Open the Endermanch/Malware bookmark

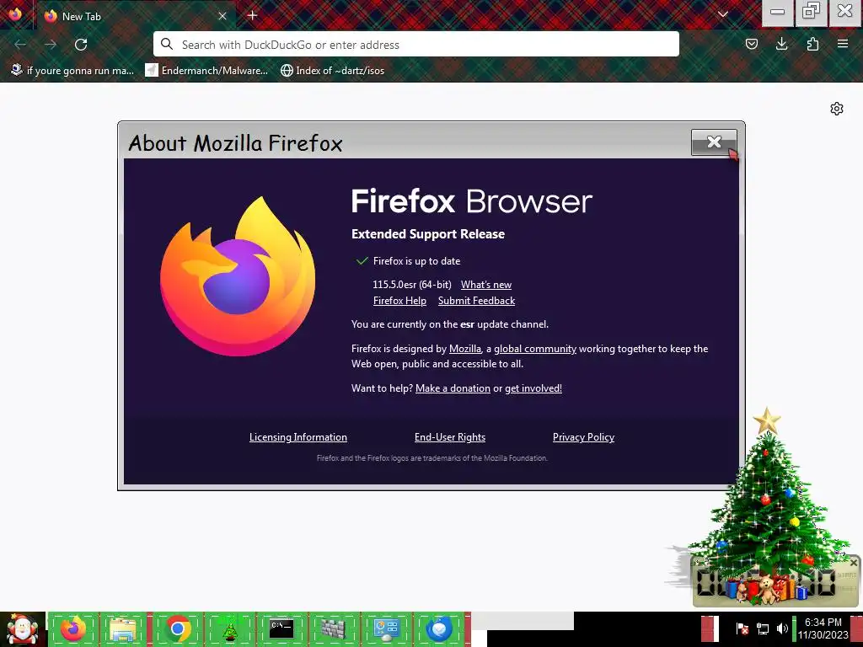click(x=206, y=71)
